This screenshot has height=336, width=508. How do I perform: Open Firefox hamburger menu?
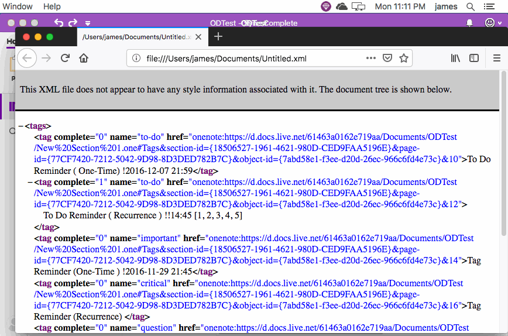[497, 58]
